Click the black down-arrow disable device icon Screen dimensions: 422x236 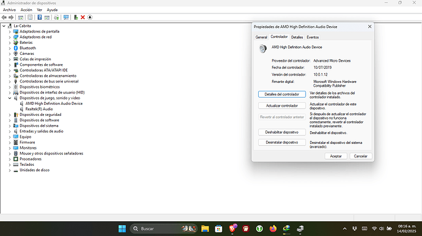(x=90, y=17)
